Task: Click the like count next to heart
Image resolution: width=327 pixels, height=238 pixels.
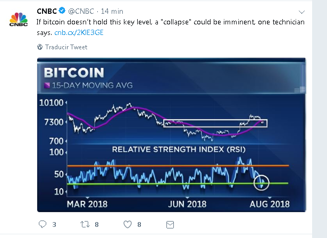Action: pos(139,225)
